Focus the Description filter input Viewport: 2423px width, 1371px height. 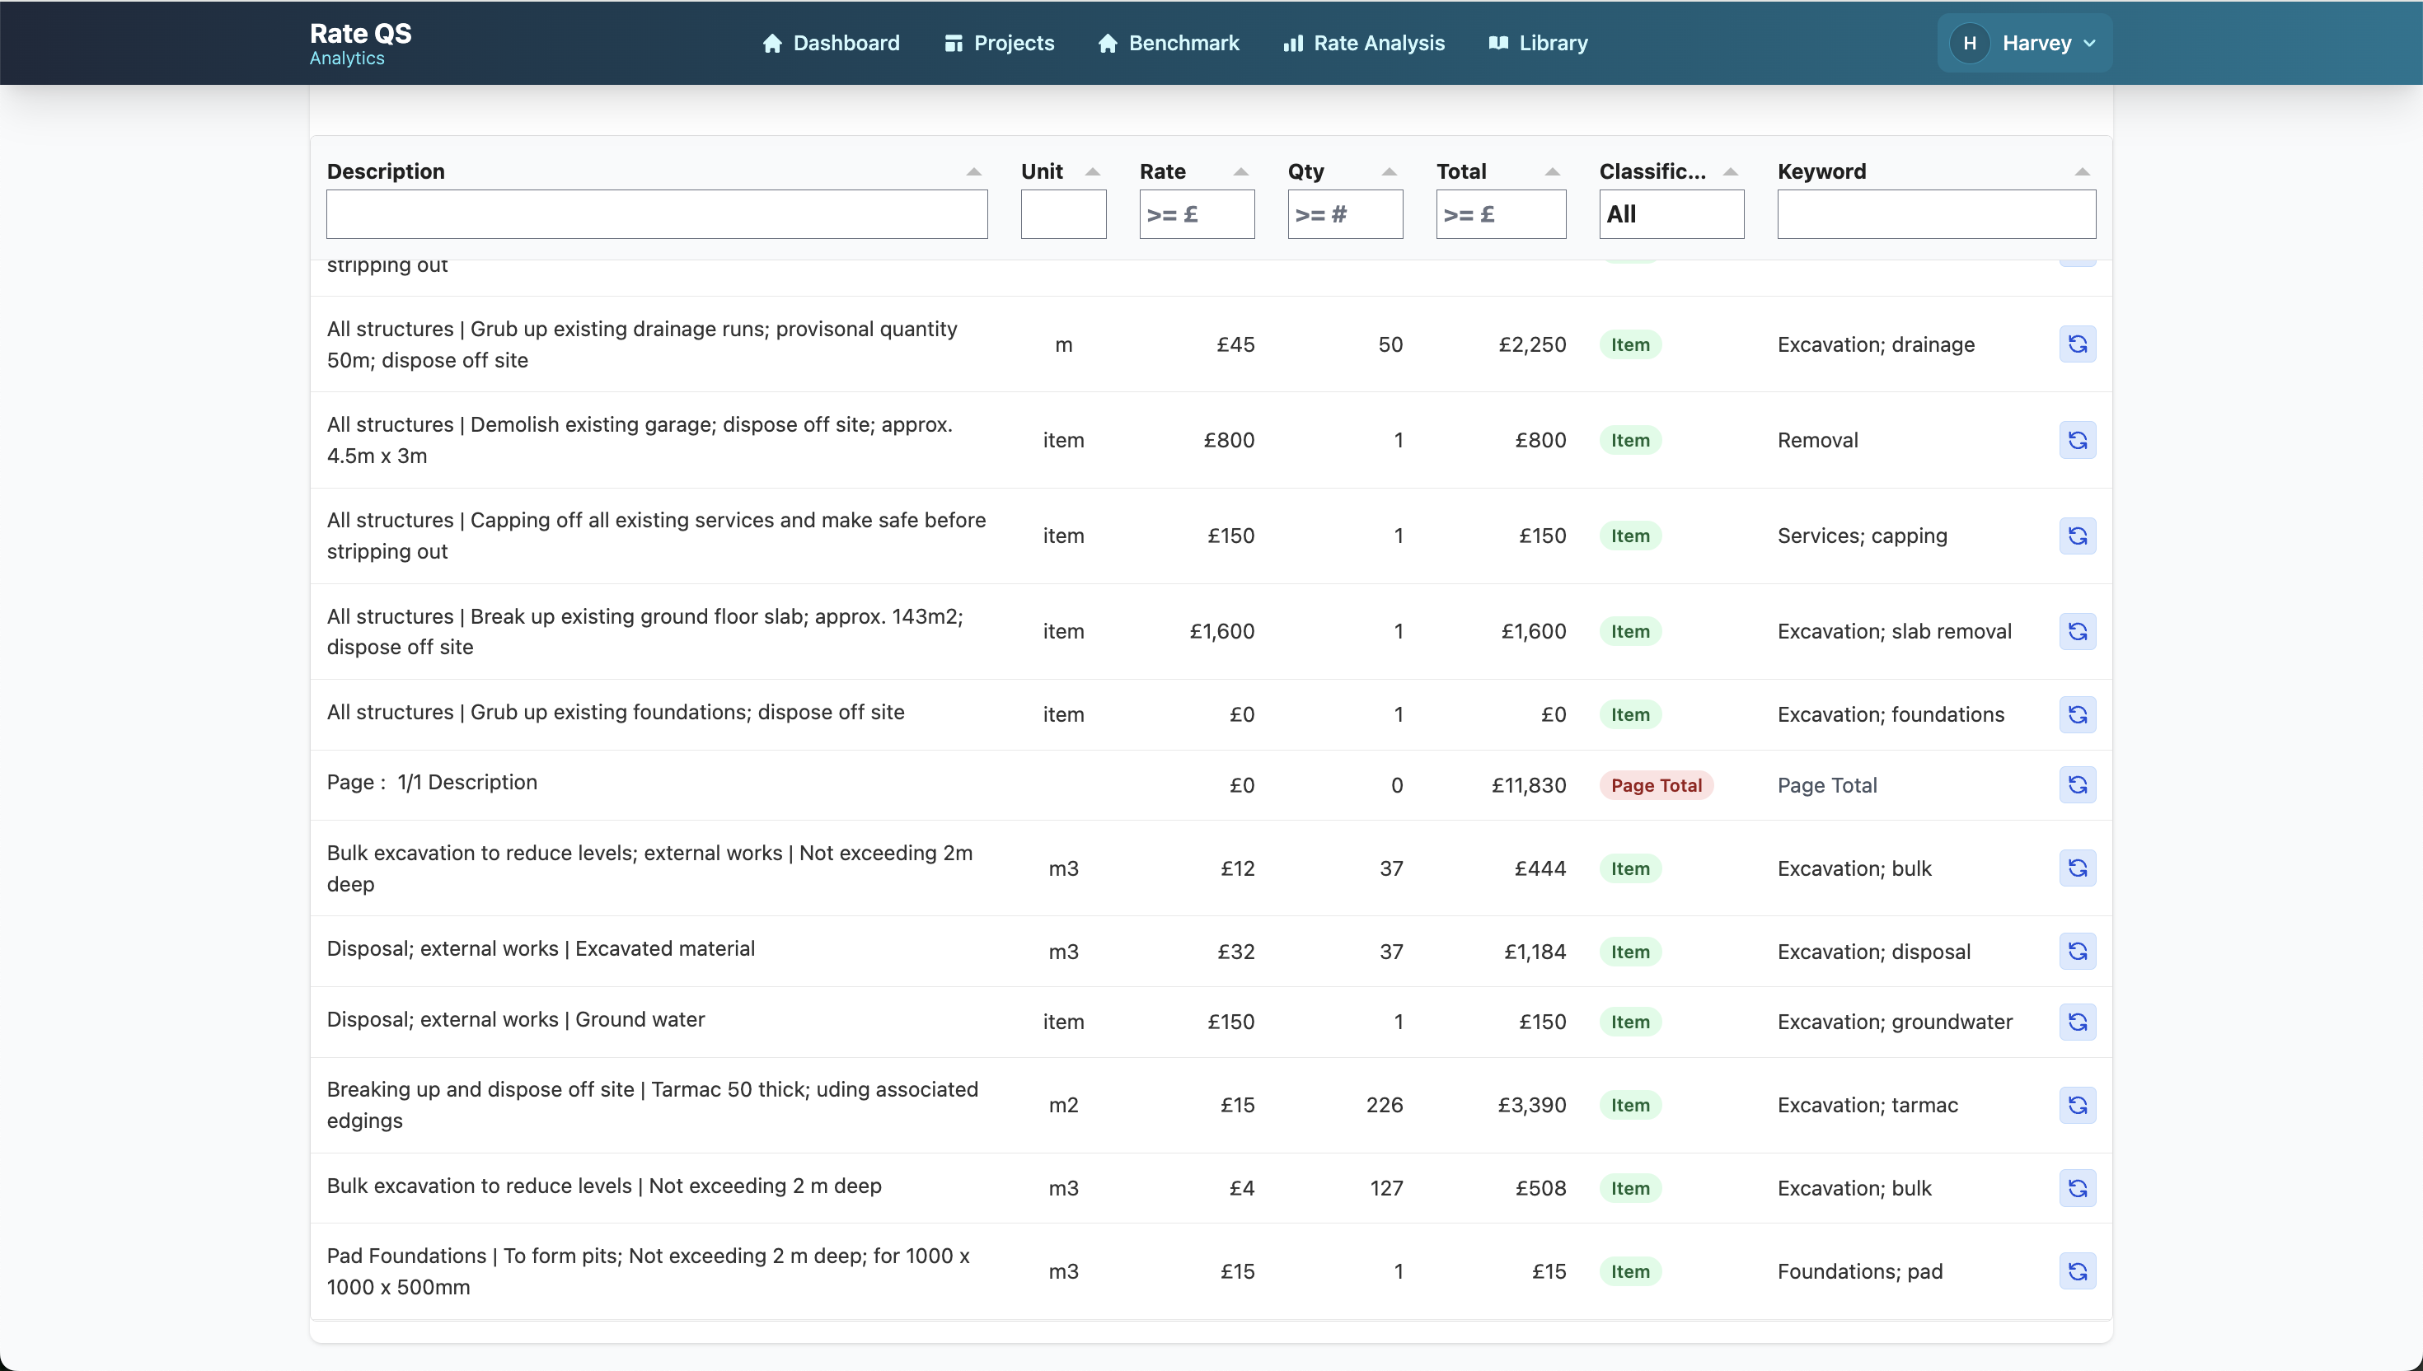click(x=656, y=215)
